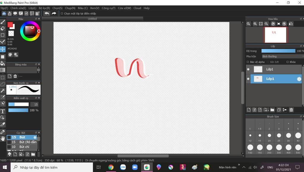Adjust the brush size slider in Kiểm soát cọ
This screenshot has width=304, height=172.
click(18, 105)
